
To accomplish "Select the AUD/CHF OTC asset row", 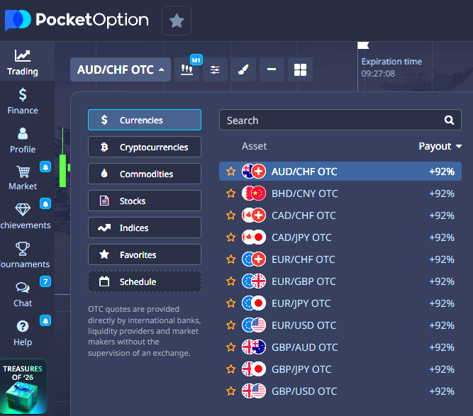I will tap(340, 172).
